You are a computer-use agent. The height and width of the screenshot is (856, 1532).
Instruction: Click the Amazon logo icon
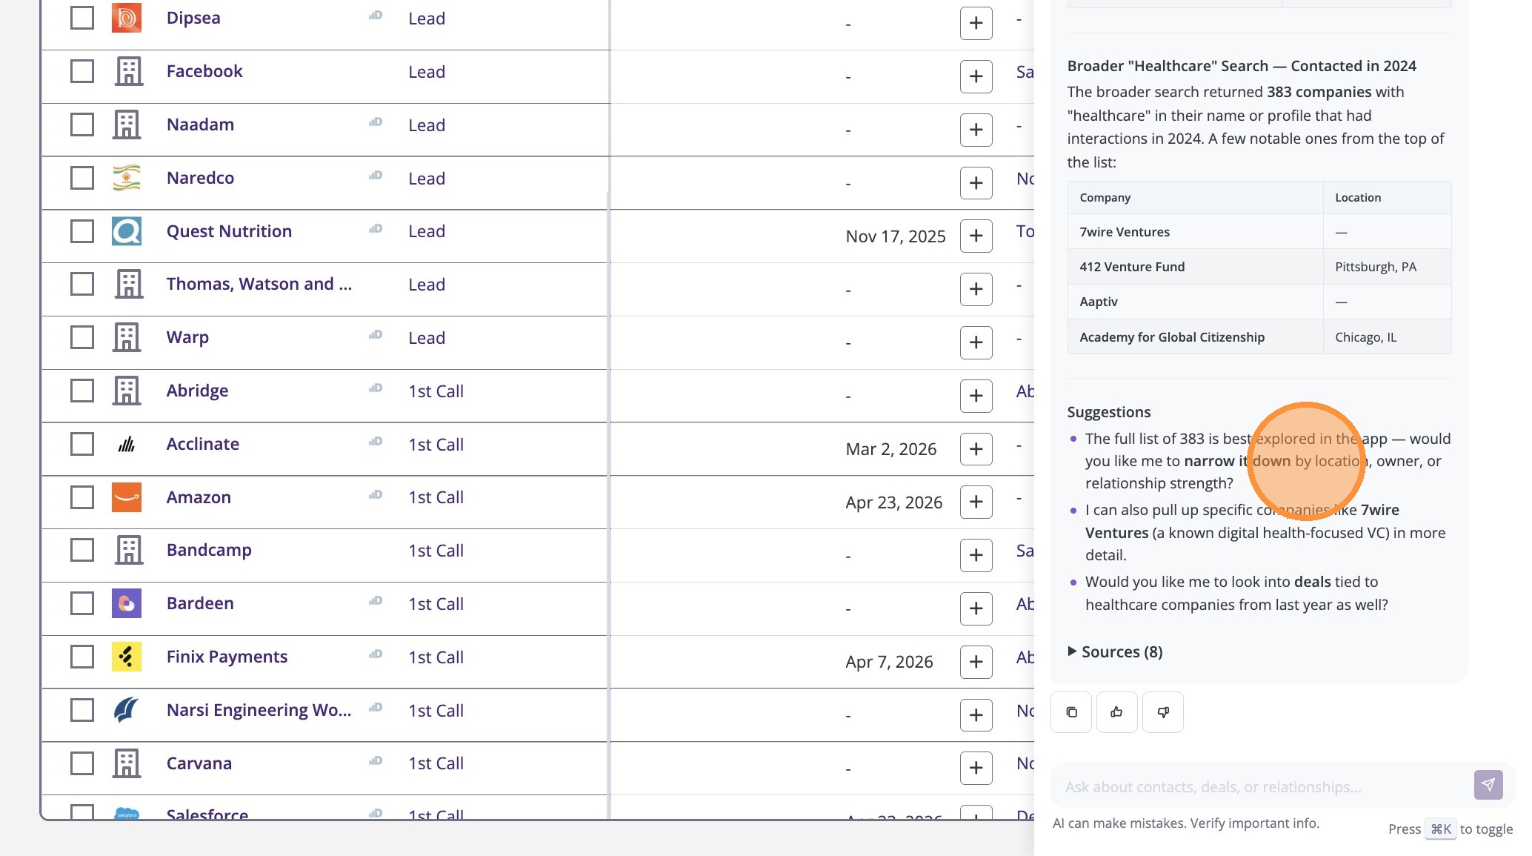127,497
